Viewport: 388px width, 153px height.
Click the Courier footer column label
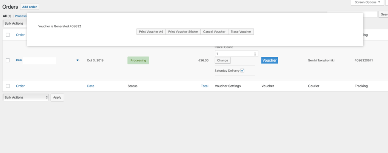click(x=313, y=86)
